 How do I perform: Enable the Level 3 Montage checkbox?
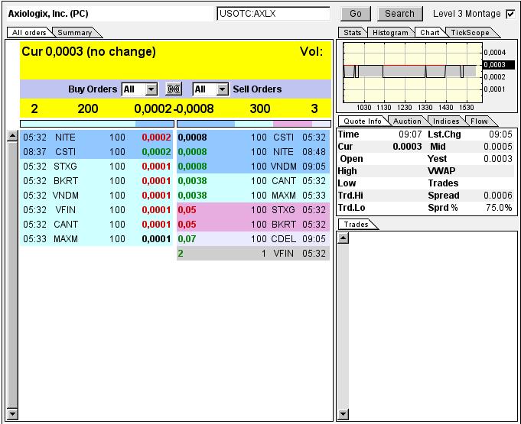coord(510,14)
